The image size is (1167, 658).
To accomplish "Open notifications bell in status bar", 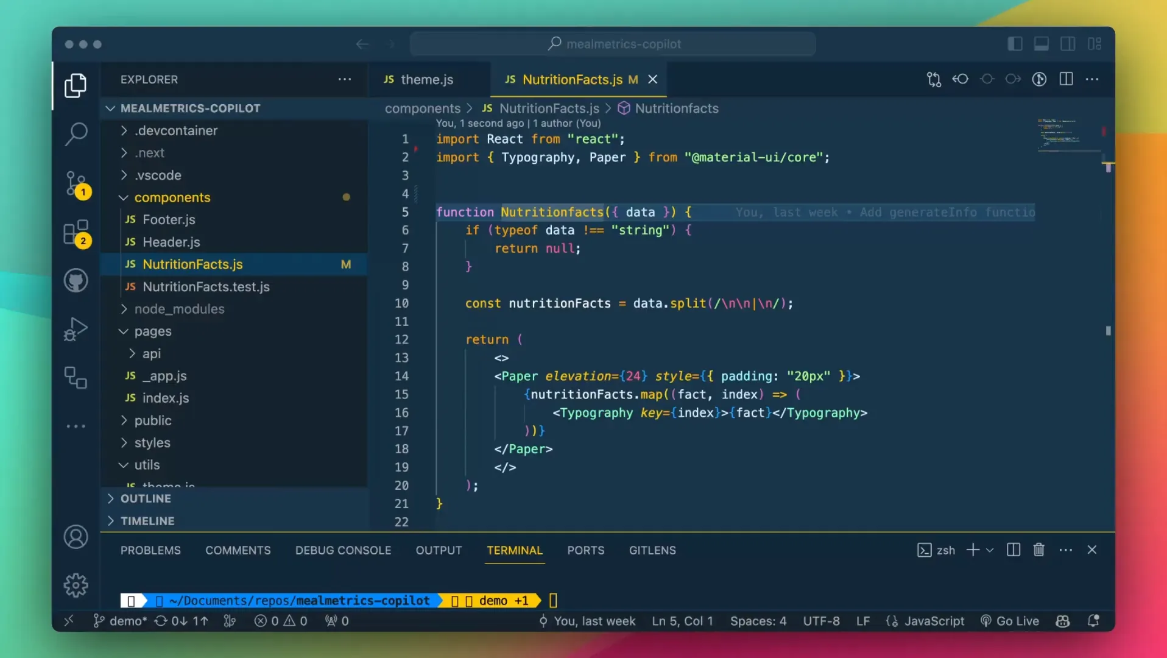I will point(1093,621).
